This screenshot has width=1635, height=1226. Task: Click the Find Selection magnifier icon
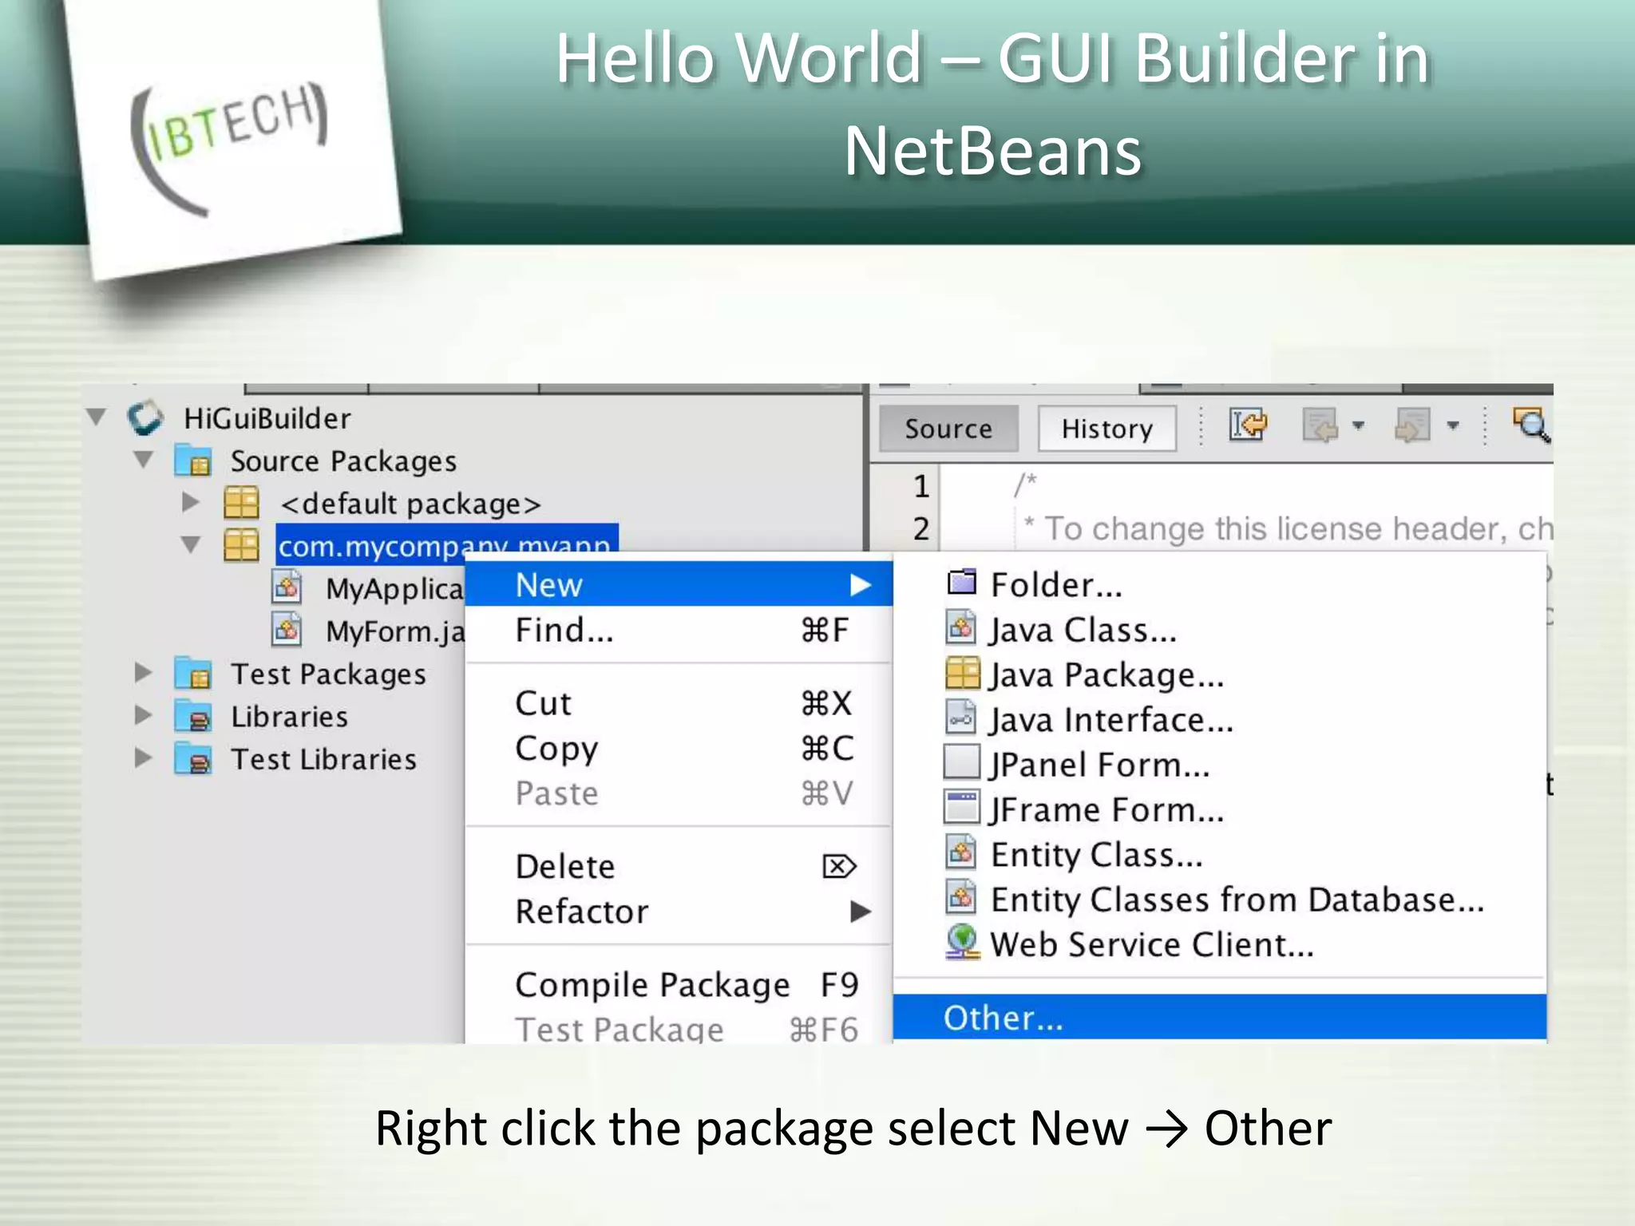(1531, 425)
